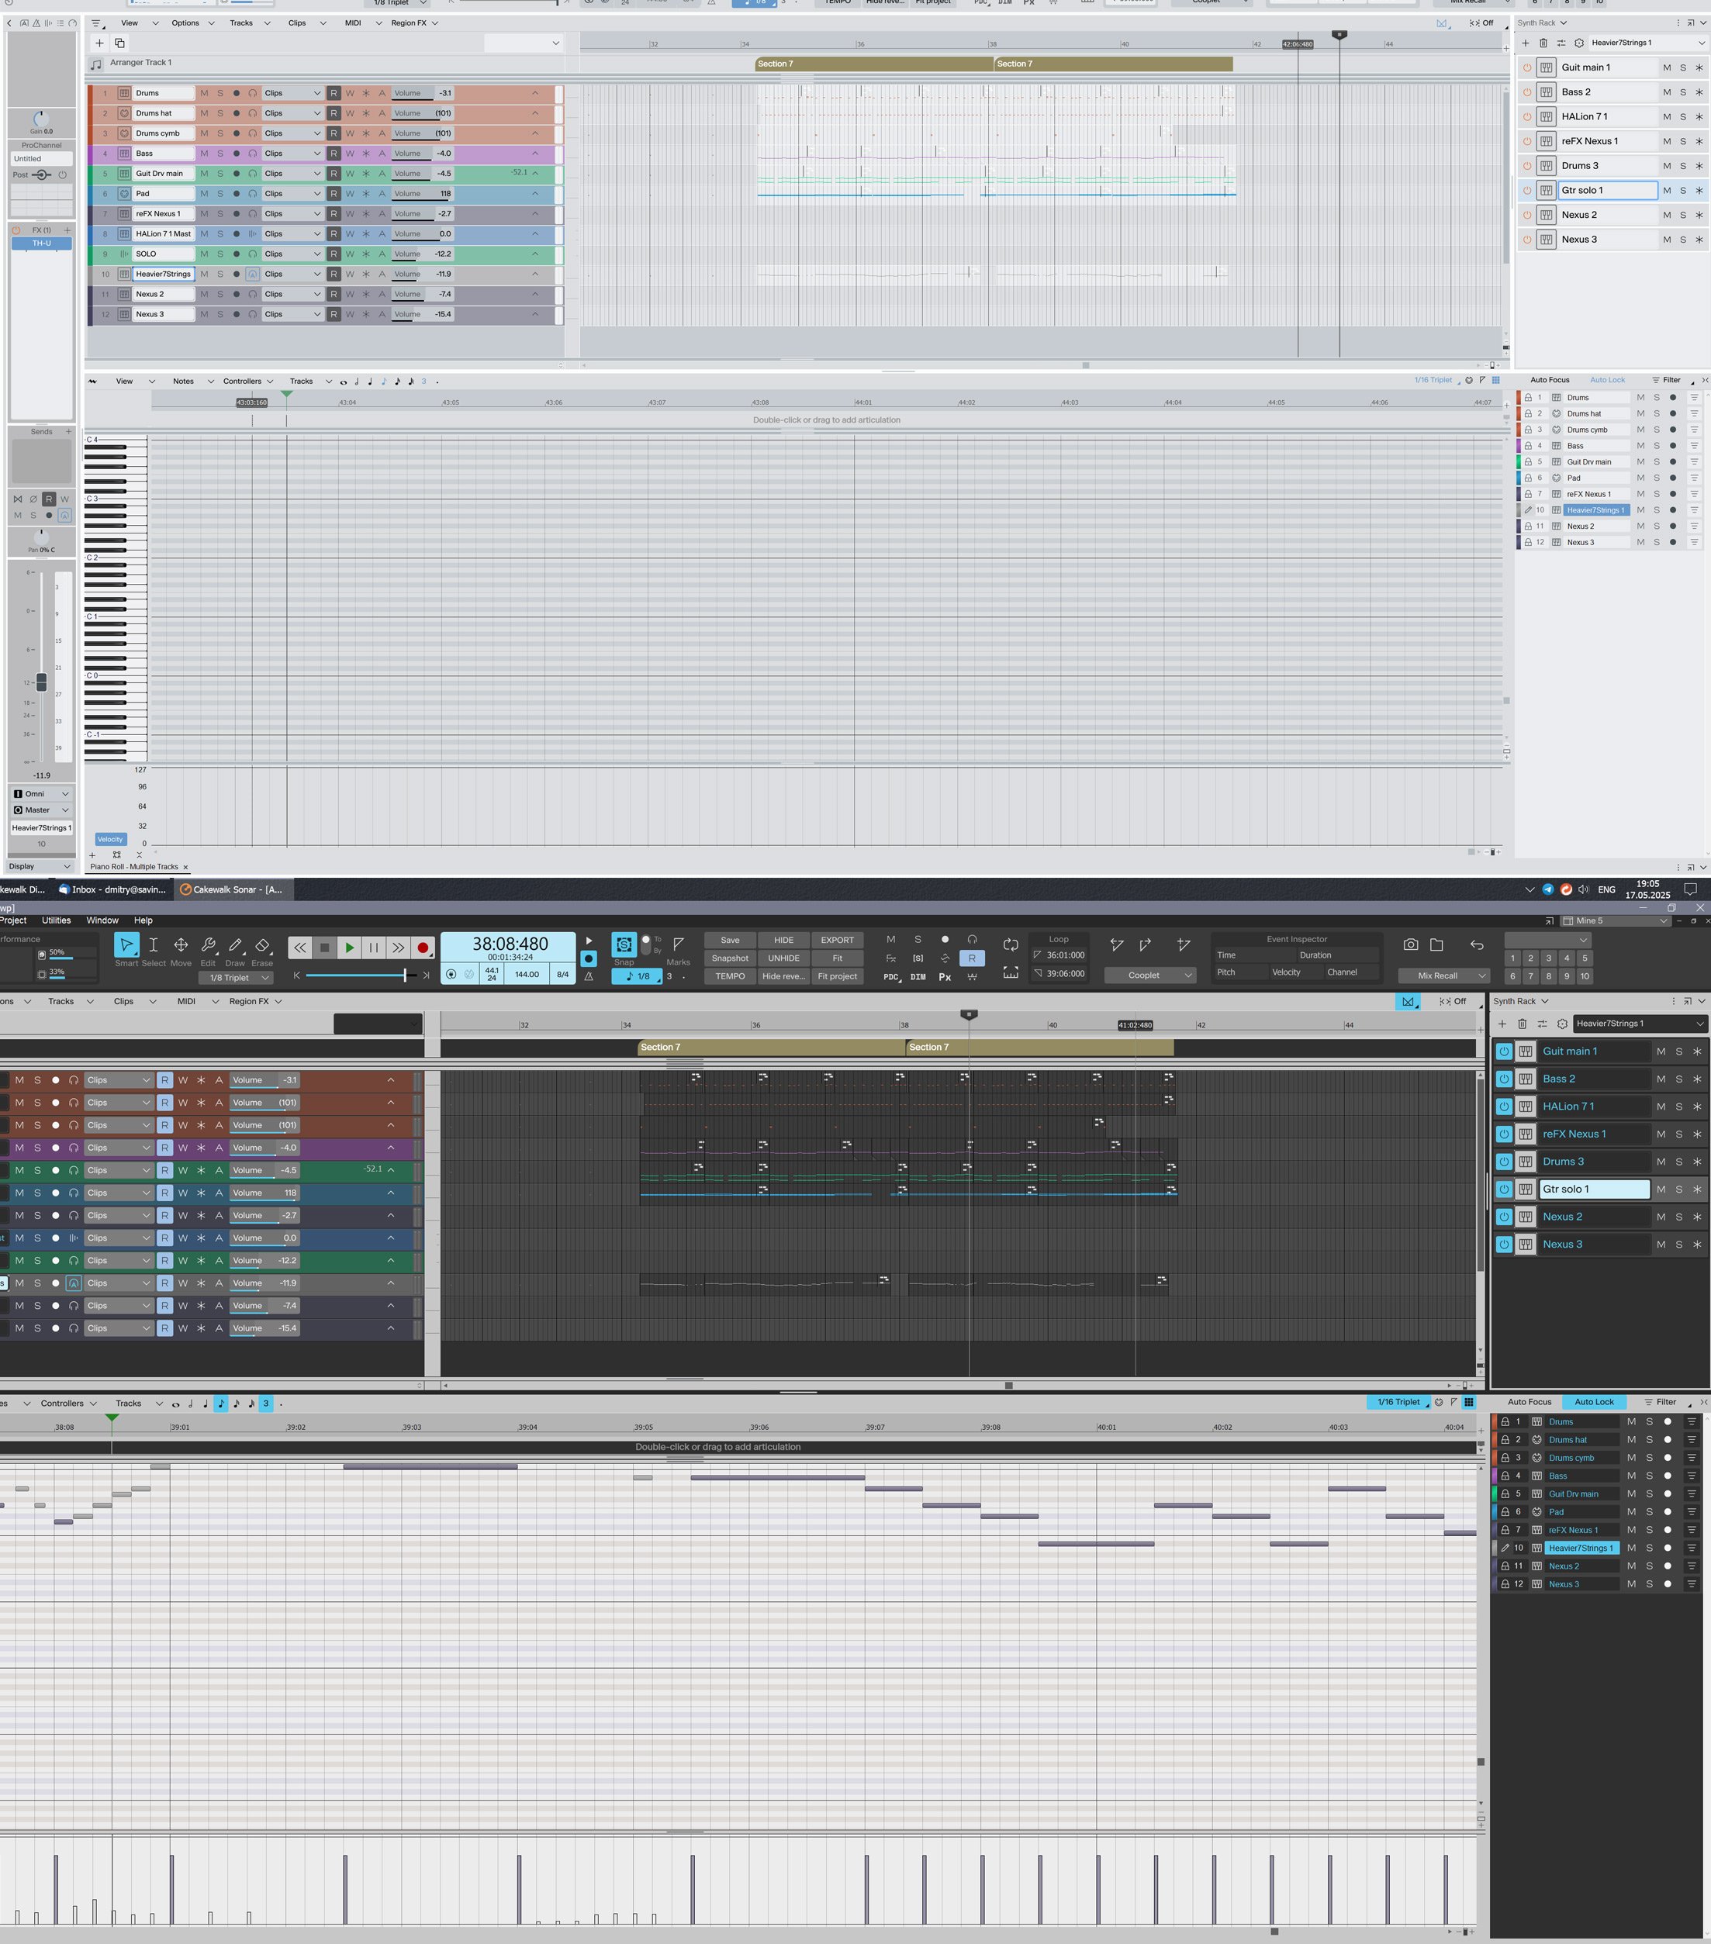This screenshot has width=1711, height=1944.
Task: Toggle the Snap to grid button
Action: pyautogui.click(x=624, y=944)
